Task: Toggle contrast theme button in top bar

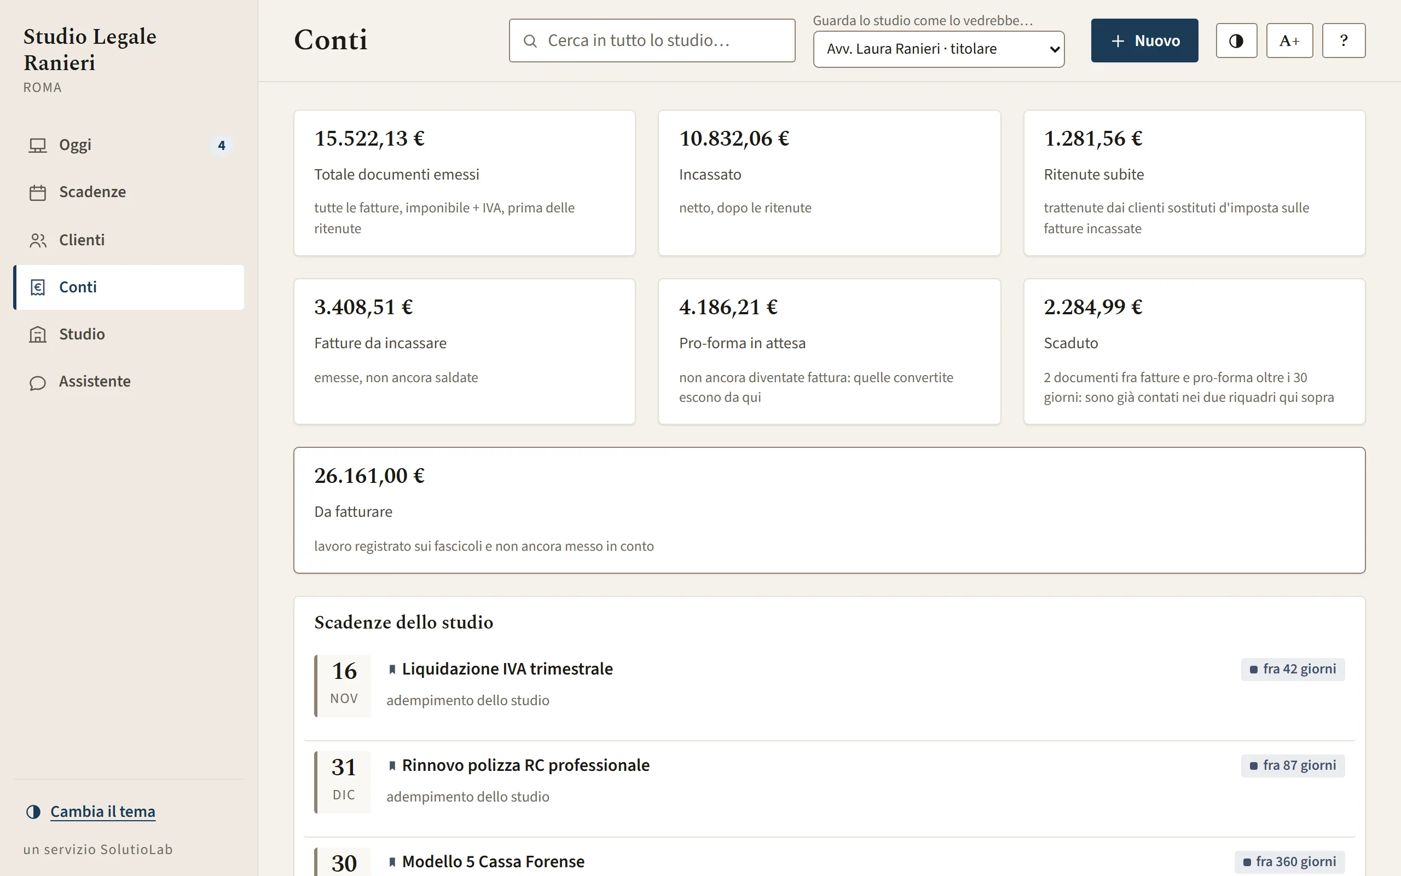Action: click(x=1236, y=41)
